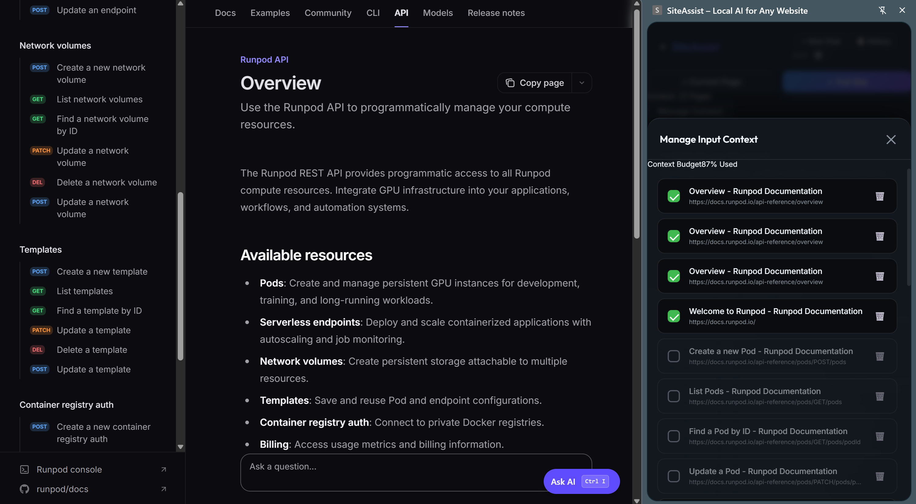Click PATCH badge for Update a template
916x504 pixels.
point(41,330)
